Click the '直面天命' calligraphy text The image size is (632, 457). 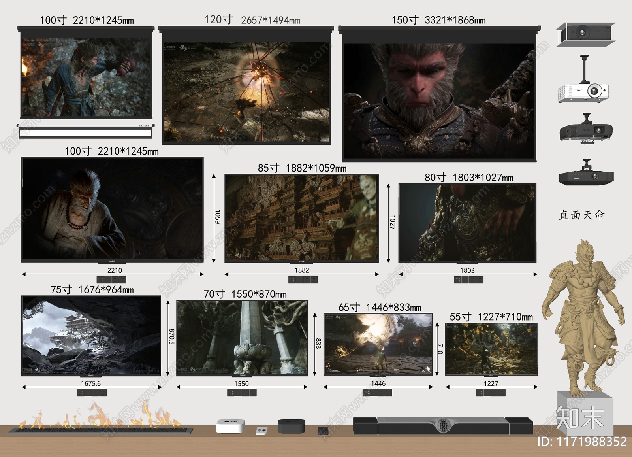[581, 215]
